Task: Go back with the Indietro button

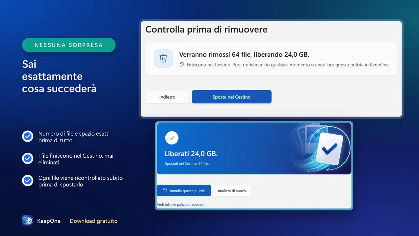Action: tap(167, 97)
